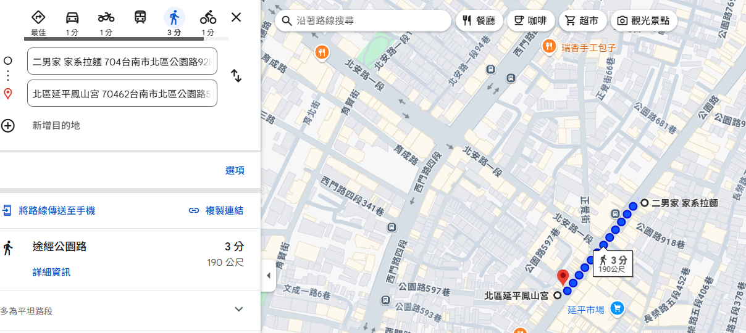Select the walking directions tab

[174, 23]
